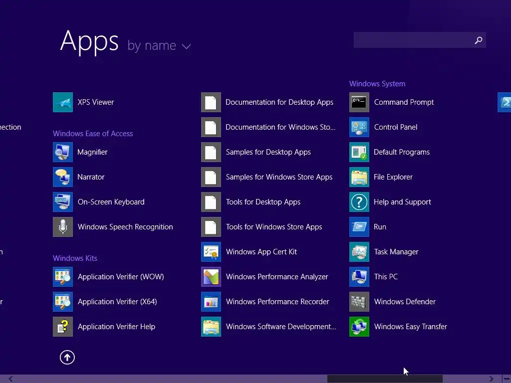The width and height of the screenshot is (511, 383).
Task: Click the zoom-out minus button at the corner
Action: pos(507,379)
